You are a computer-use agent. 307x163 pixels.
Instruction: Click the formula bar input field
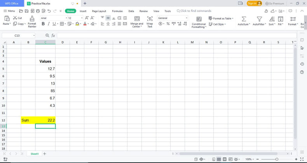[176, 35]
